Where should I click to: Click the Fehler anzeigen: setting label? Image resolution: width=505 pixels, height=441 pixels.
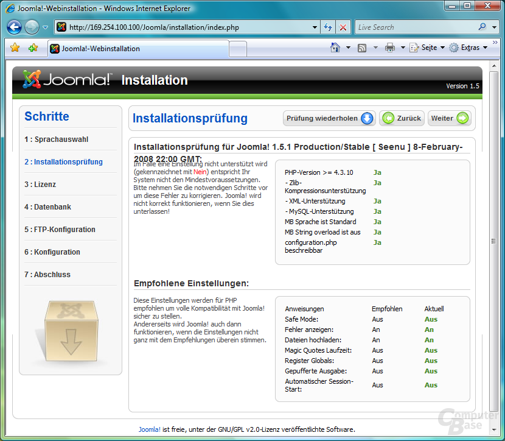tap(309, 330)
